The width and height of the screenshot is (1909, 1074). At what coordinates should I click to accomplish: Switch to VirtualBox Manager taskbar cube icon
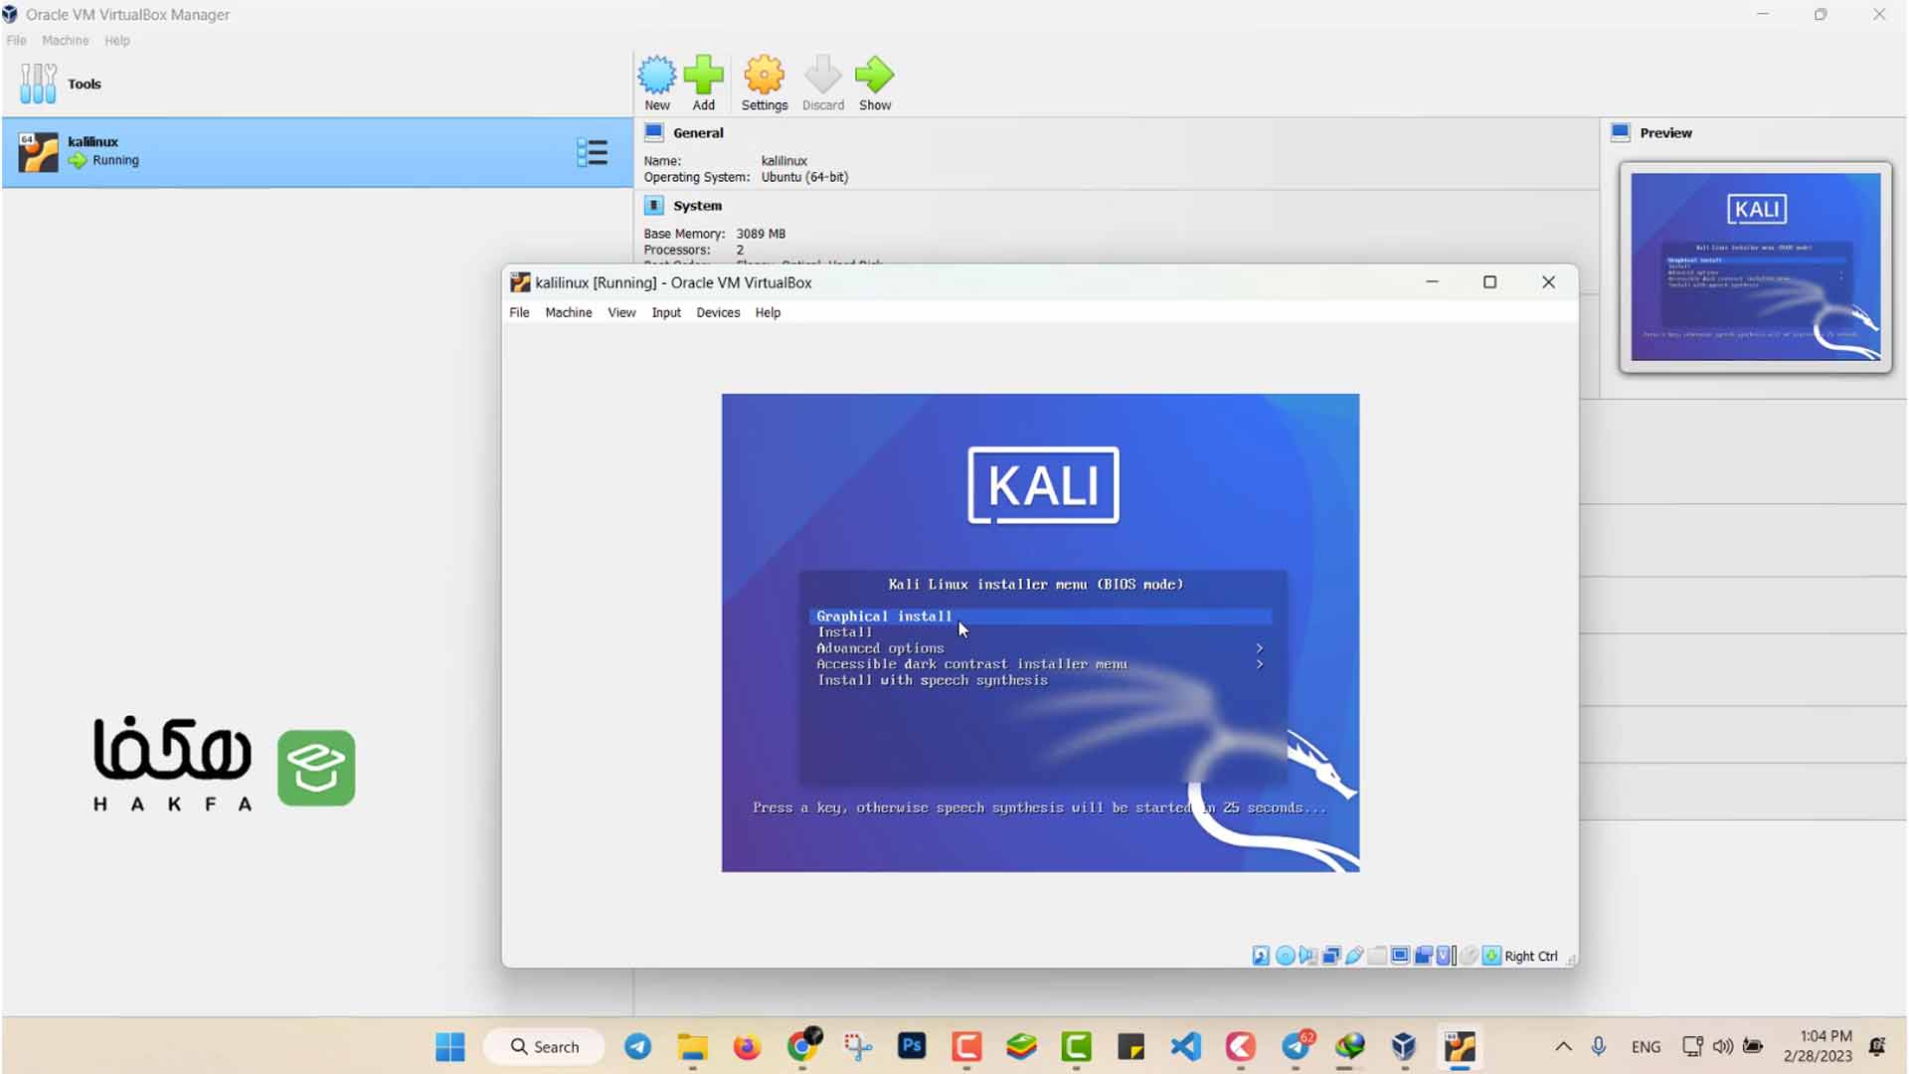click(1404, 1046)
